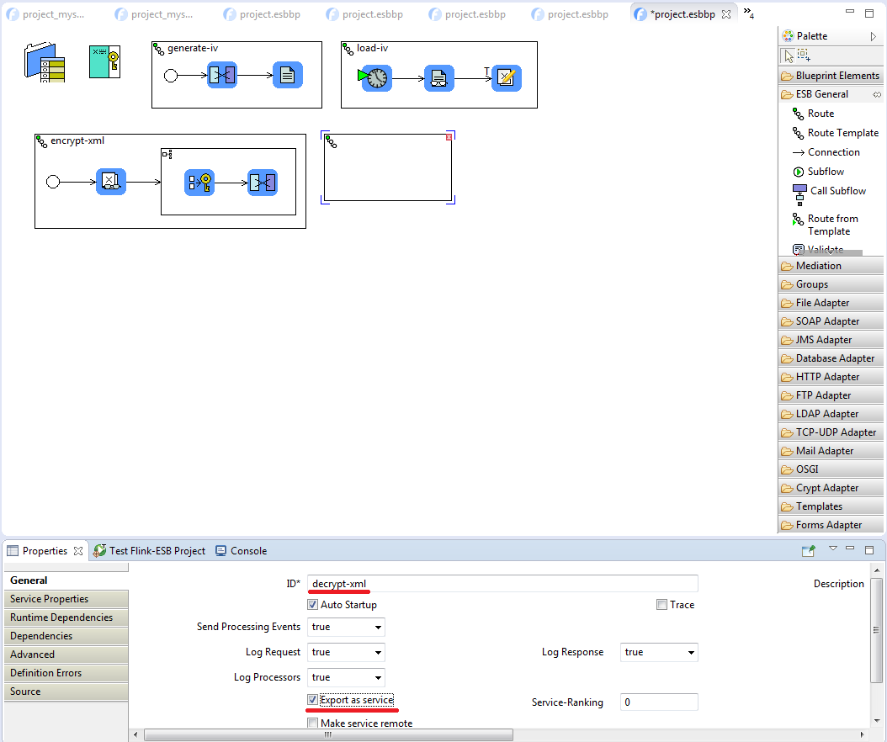Open the Test Flink-ESB Project view
Image resolution: width=887 pixels, height=742 pixels.
pos(157,551)
